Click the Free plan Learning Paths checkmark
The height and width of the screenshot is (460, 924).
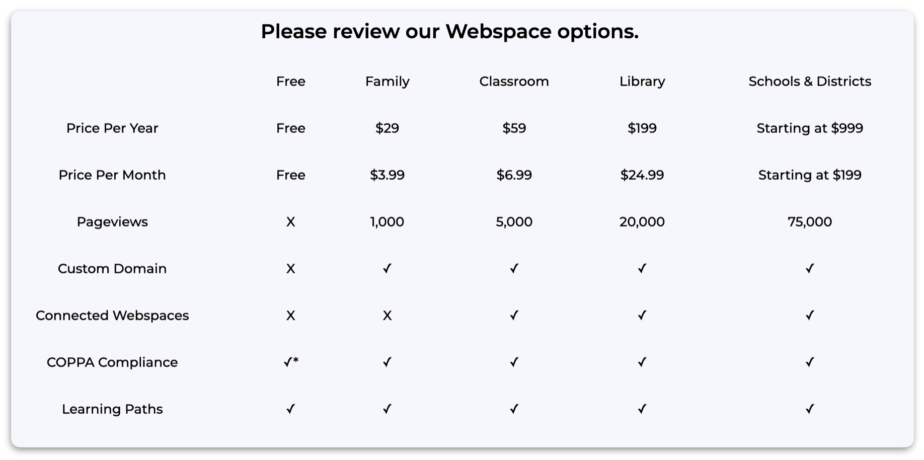pyautogui.click(x=290, y=409)
